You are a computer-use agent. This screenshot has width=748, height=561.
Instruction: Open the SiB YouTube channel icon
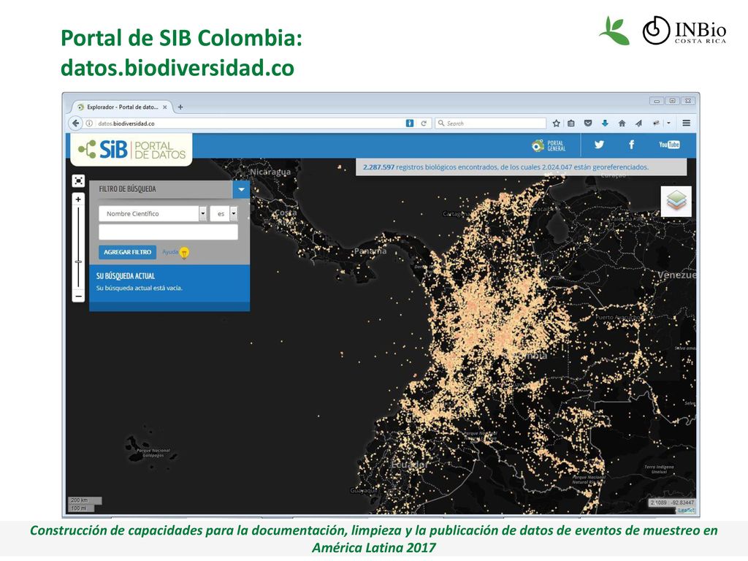pyautogui.click(x=669, y=145)
